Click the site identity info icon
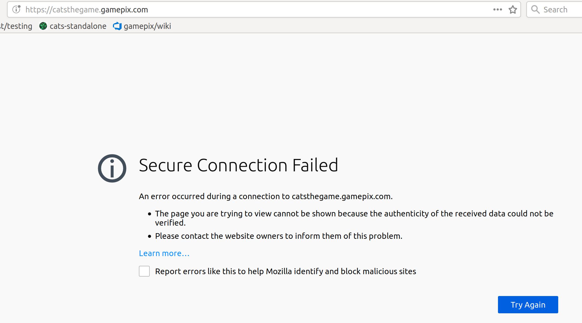This screenshot has height=323, width=582. (x=16, y=10)
